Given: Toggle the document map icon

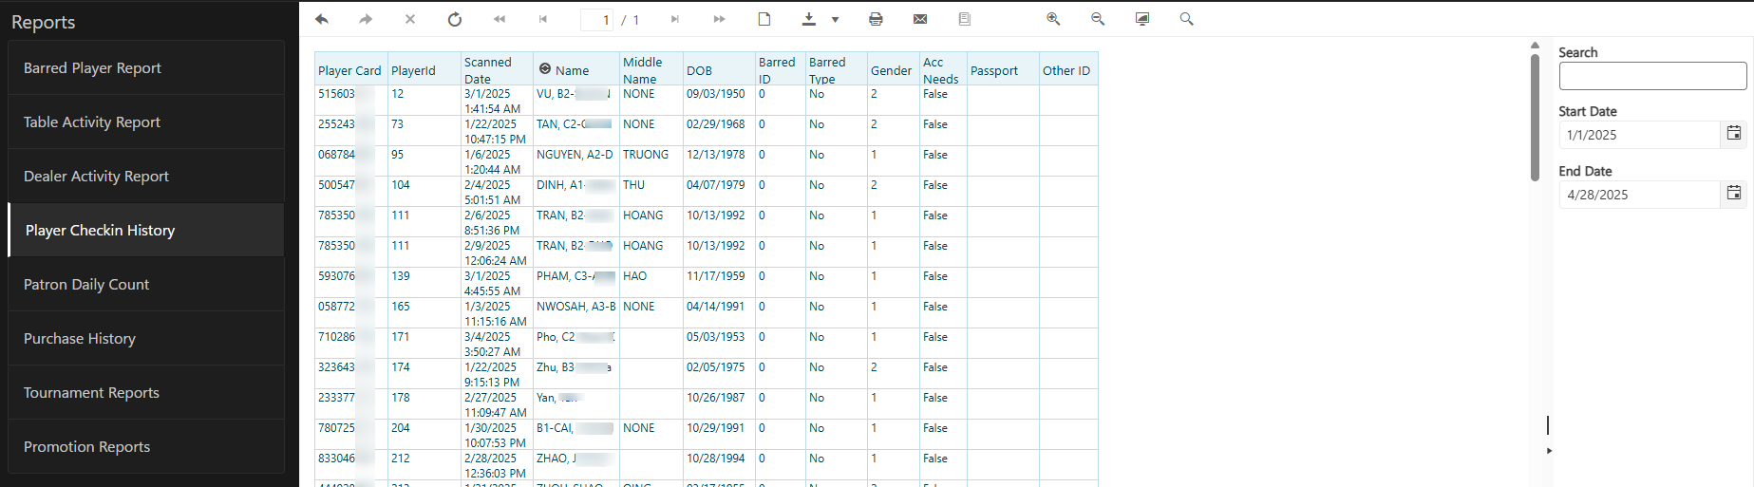Looking at the screenshot, I should click(x=965, y=19).
